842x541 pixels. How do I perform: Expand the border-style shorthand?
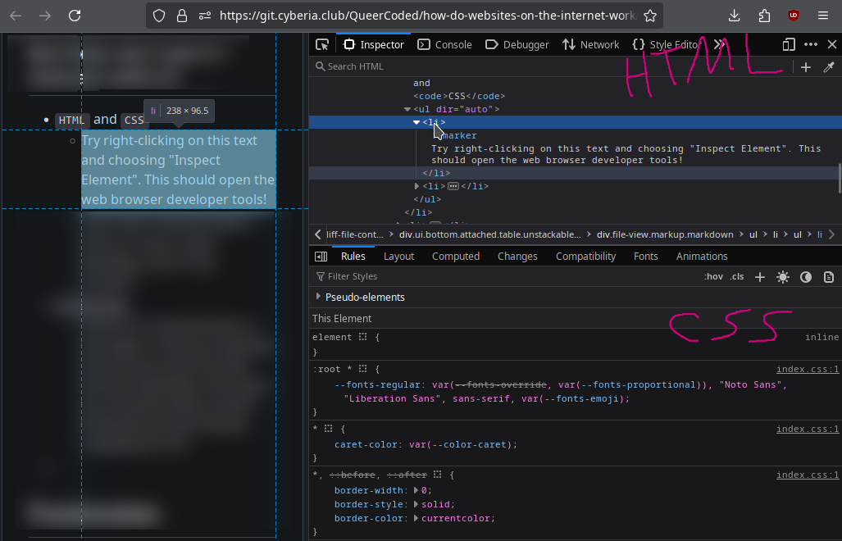pyautogui.click(x=416, y=504)
